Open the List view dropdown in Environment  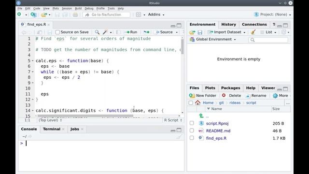(x=268, y=32)
